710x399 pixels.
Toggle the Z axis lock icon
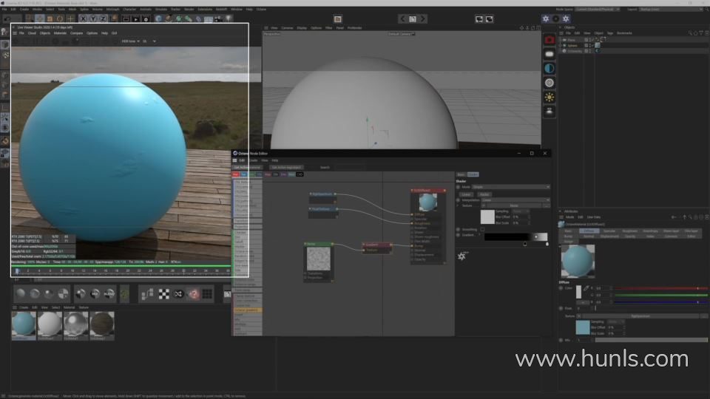click(104, 18)
